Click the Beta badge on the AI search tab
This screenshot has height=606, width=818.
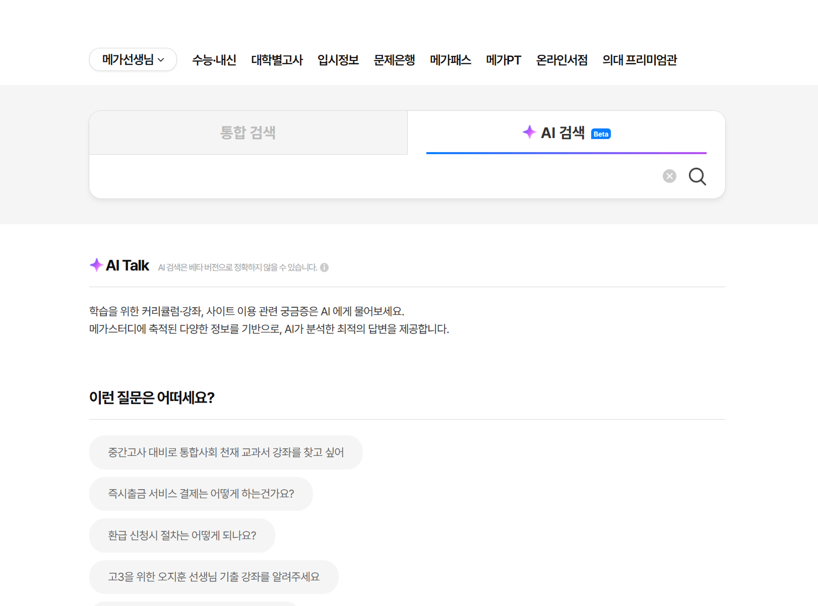600,134
